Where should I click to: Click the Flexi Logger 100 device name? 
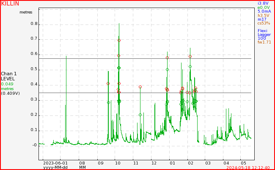tap(264, 35)
